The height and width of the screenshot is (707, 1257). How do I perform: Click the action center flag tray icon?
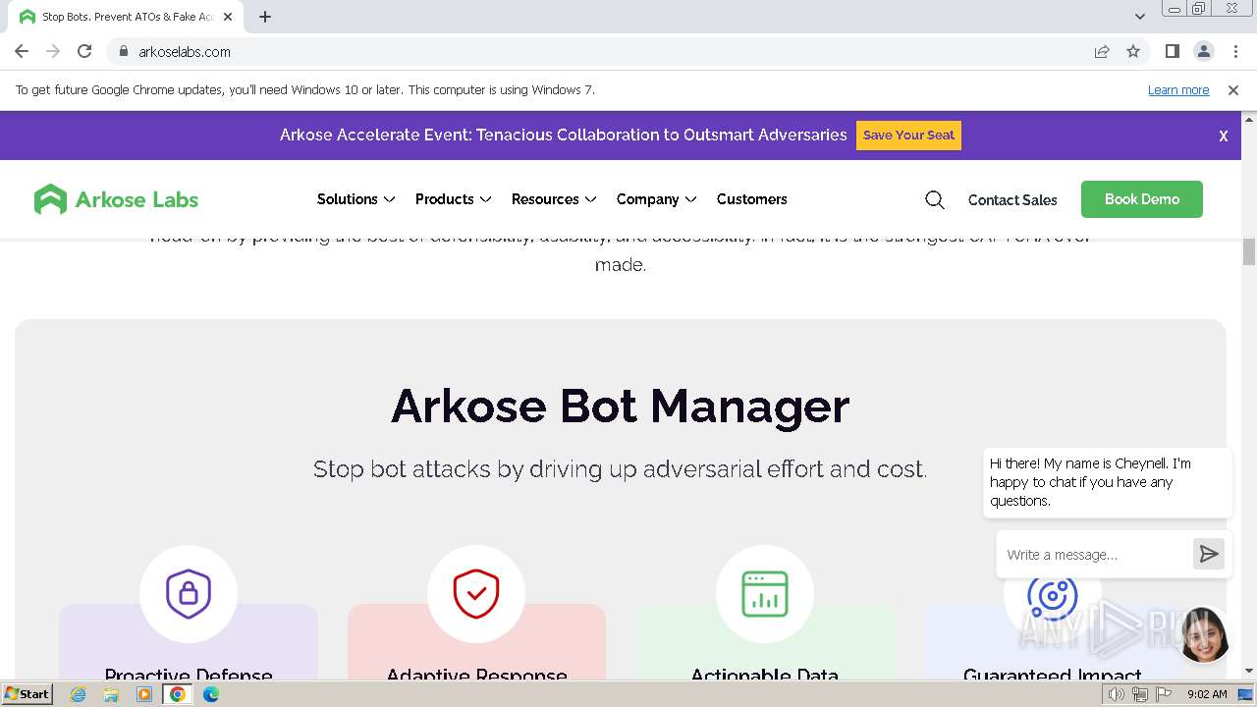1164,694
